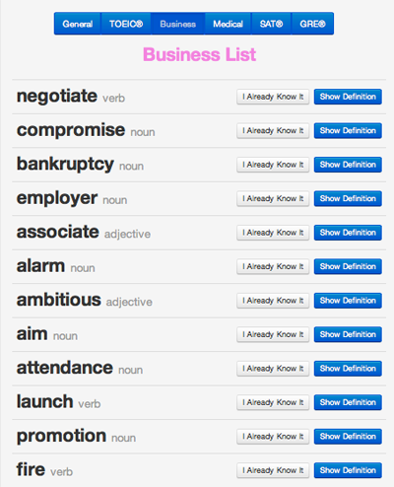
Task: Mark aim as I Already Know It
Action: coord(273,334)
